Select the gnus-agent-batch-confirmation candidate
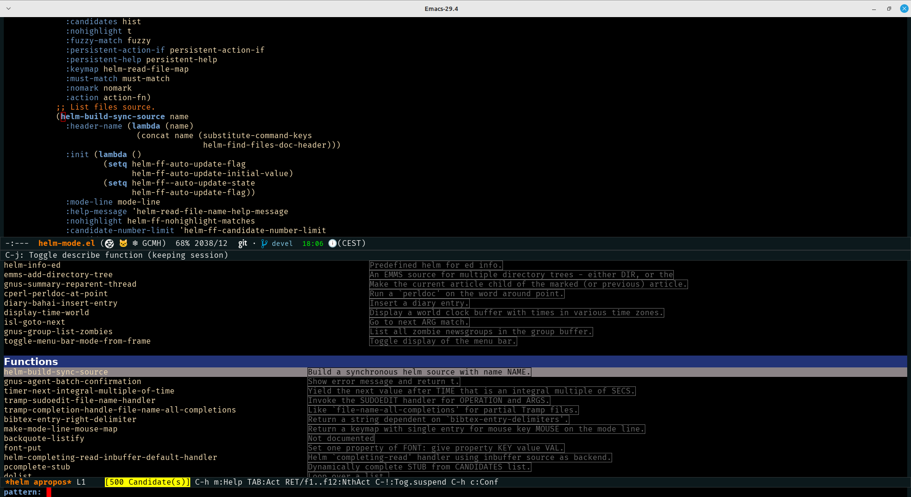The height and width of the screenshot is (497, 911). coord(73,382)
